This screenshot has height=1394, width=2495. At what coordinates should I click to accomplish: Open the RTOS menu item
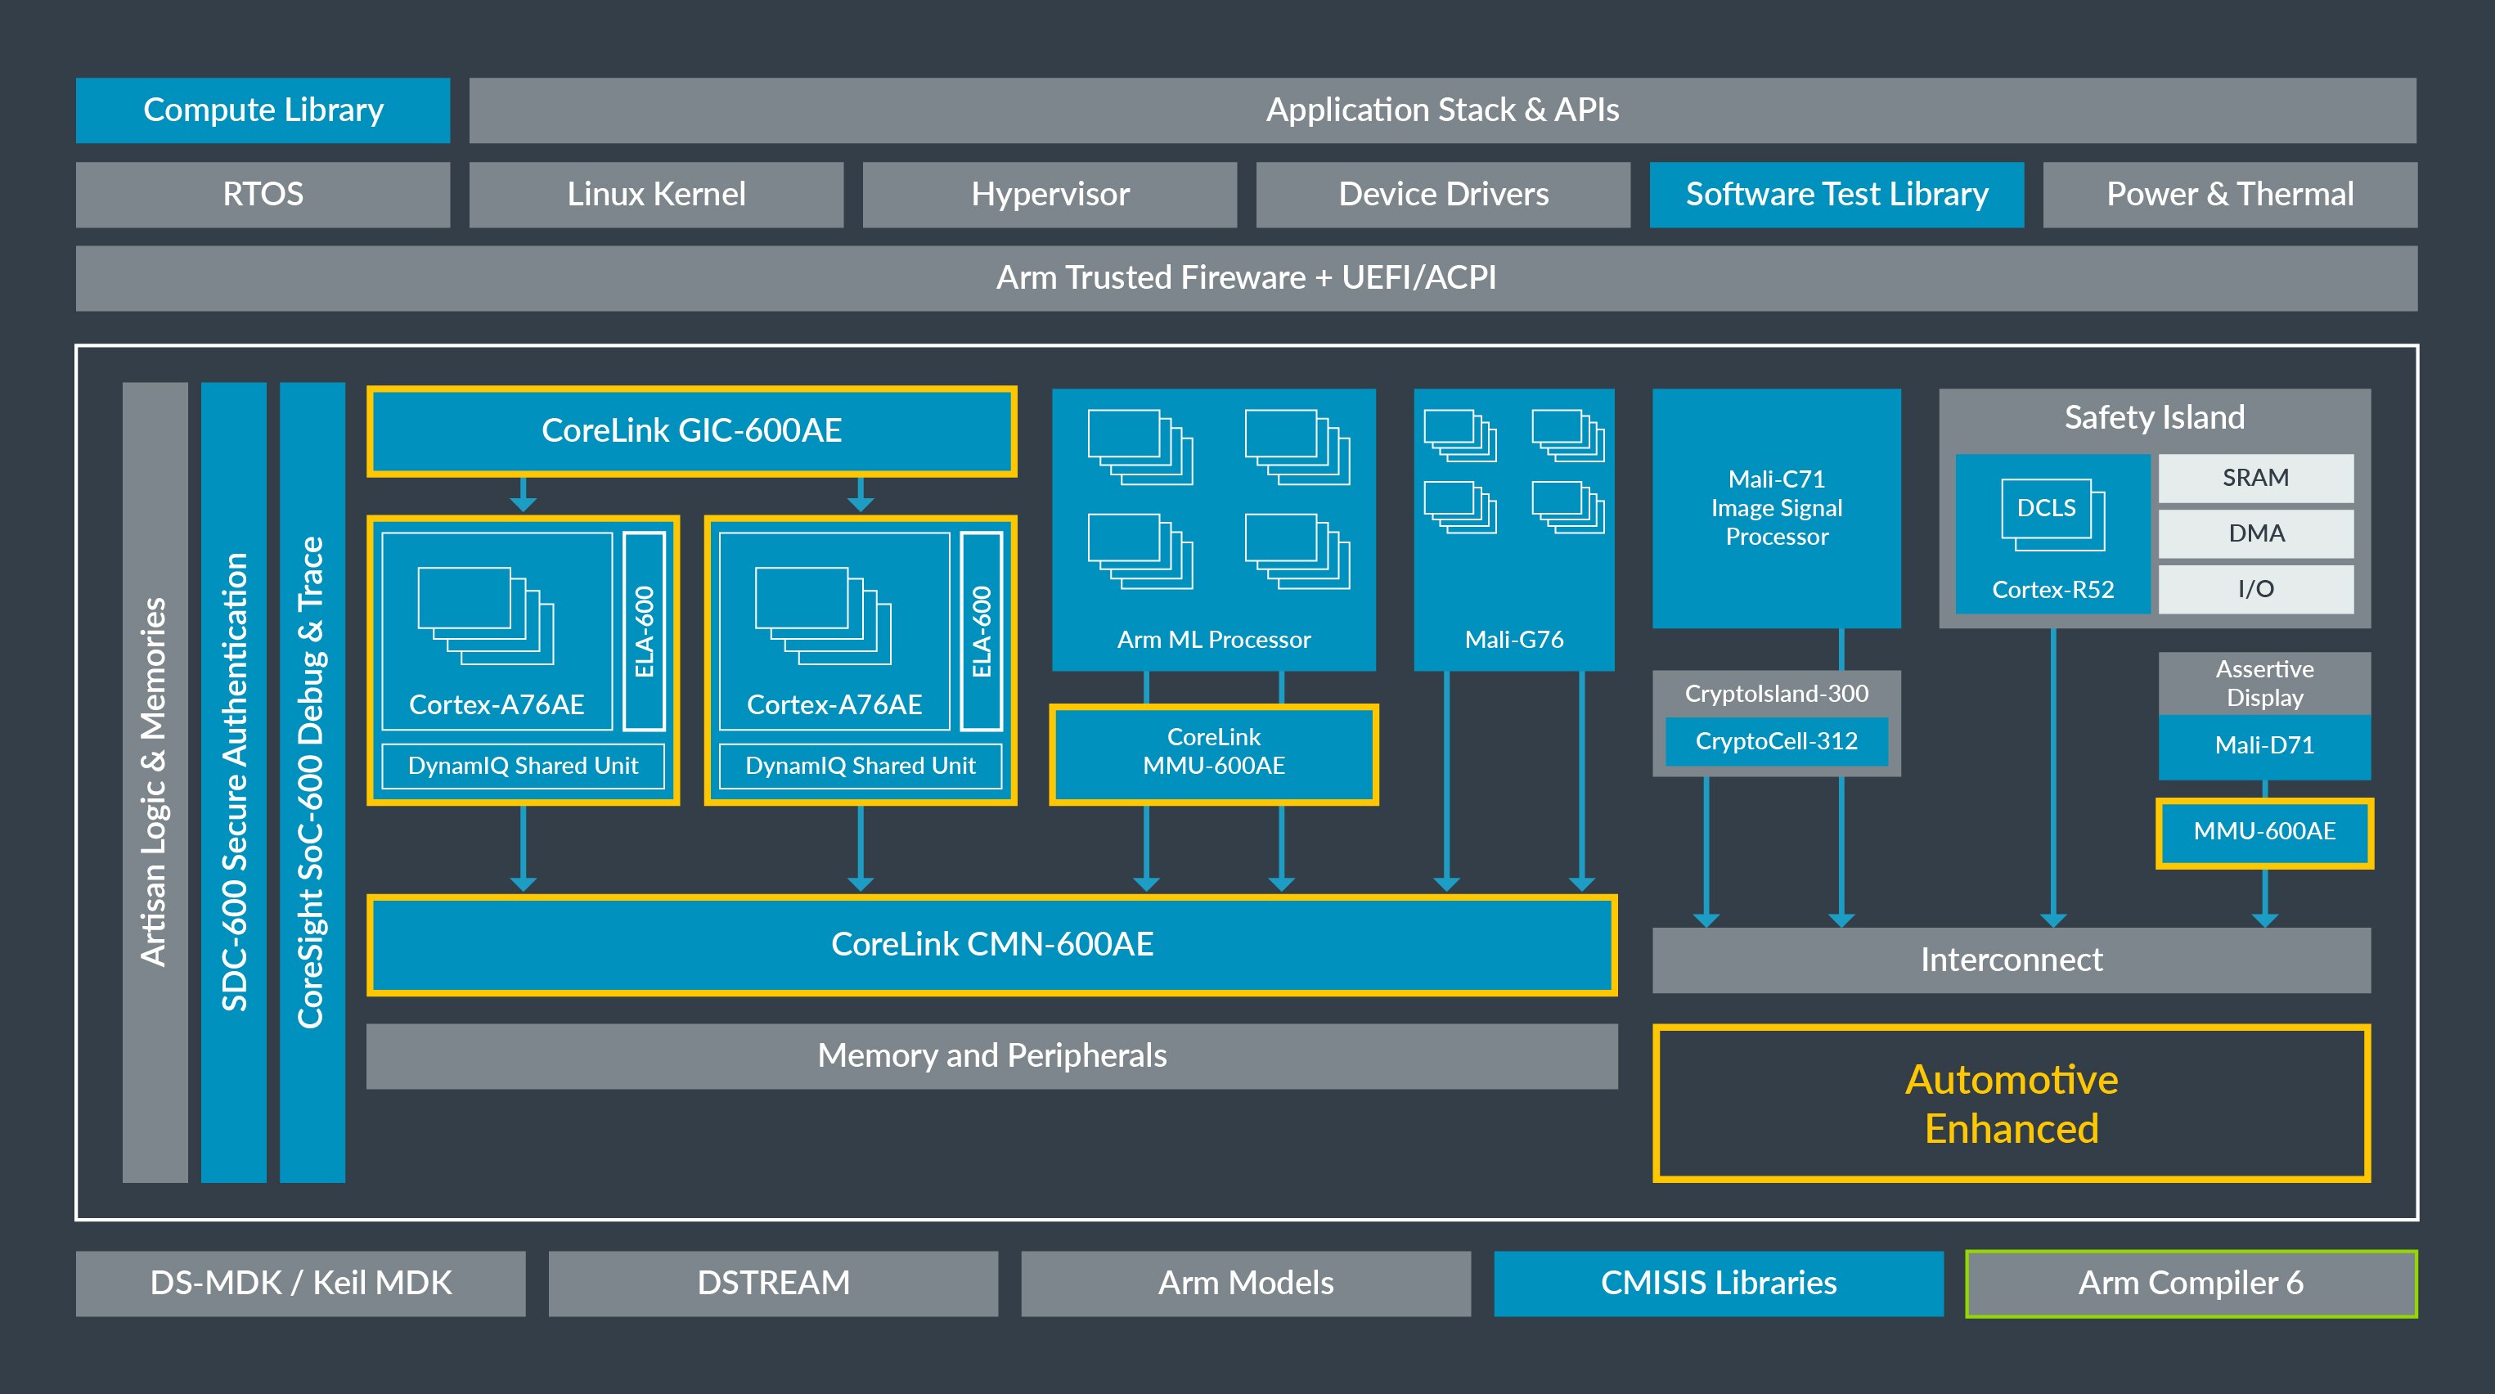click(x=262, y=194)
